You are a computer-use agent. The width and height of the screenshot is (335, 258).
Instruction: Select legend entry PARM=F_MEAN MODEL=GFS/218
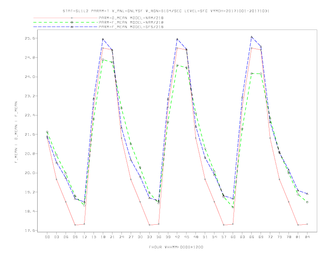(x=131, y=27)
